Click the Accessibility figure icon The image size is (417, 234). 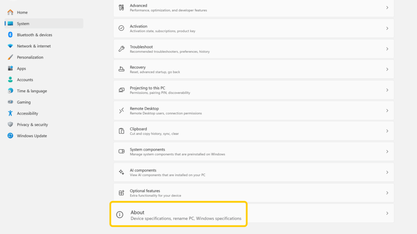[10, 113]
